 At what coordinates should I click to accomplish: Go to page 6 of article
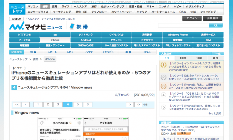88,105
